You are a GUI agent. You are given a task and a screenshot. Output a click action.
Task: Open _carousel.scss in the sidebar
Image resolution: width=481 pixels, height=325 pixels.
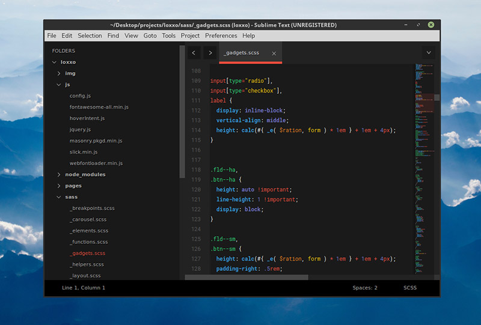click(88, 220)
